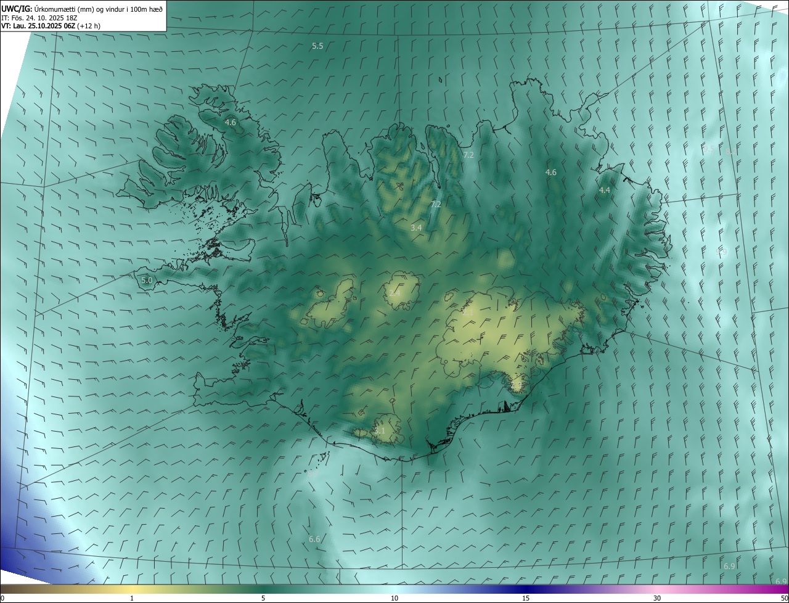Click the 4.4 value label in northeast Iceland
Screen dimensions: 789x603
tap(605, 191)
